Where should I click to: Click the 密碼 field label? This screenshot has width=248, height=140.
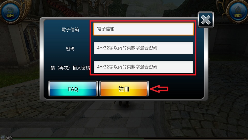[70, 48]
